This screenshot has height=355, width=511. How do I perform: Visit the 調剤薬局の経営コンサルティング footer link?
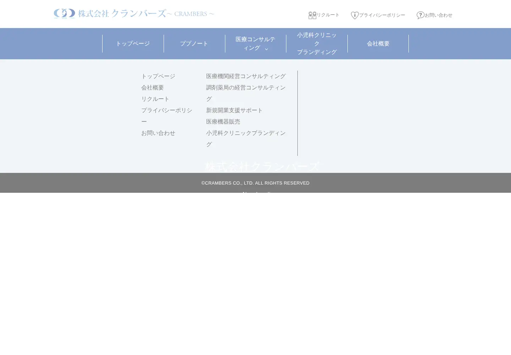coord(246,93)
